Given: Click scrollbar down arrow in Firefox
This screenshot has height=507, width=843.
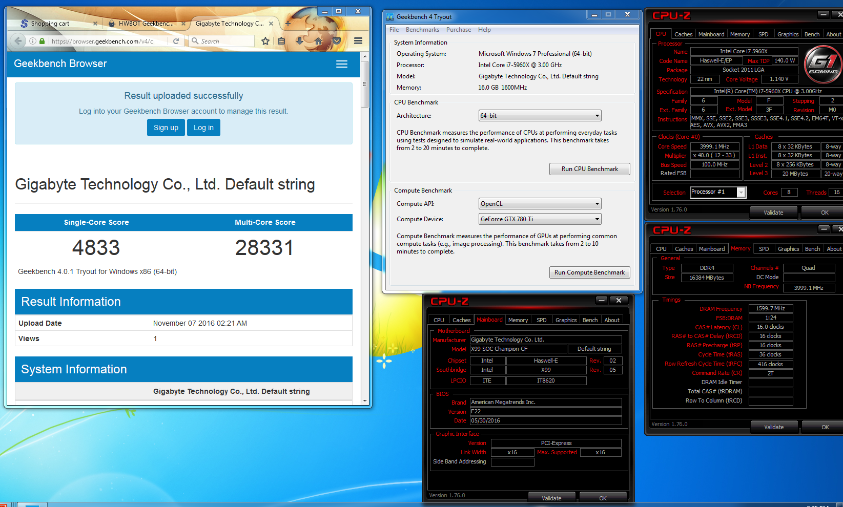Looking at the screenshot, I should point(365,401).
